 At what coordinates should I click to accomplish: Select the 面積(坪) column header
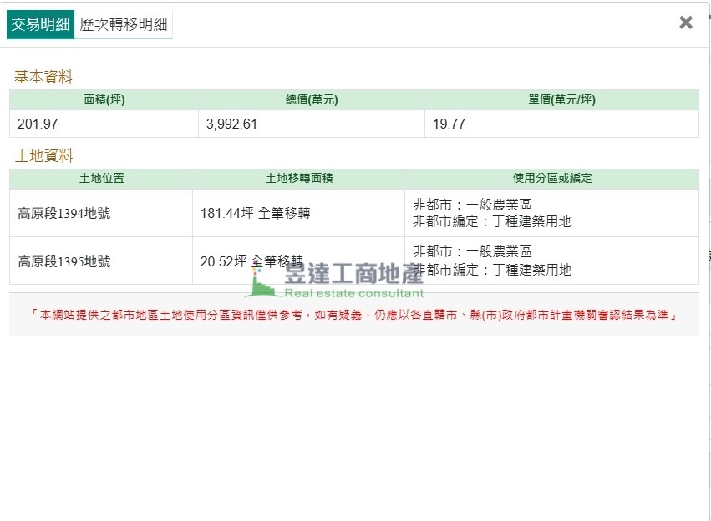coord(104,100)
